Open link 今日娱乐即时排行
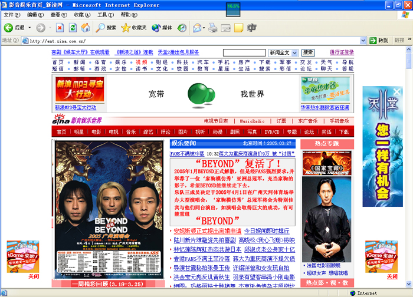 click(x=267, y=231)
